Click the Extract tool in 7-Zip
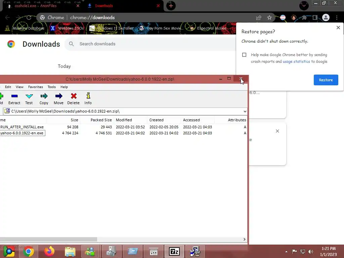Image resolution: width=344 pixels, height=258 pixels. (14, 98)
